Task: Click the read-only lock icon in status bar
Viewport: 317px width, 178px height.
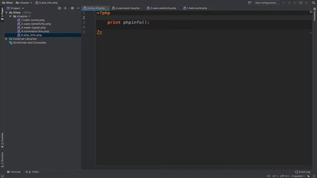Action: 308,176
